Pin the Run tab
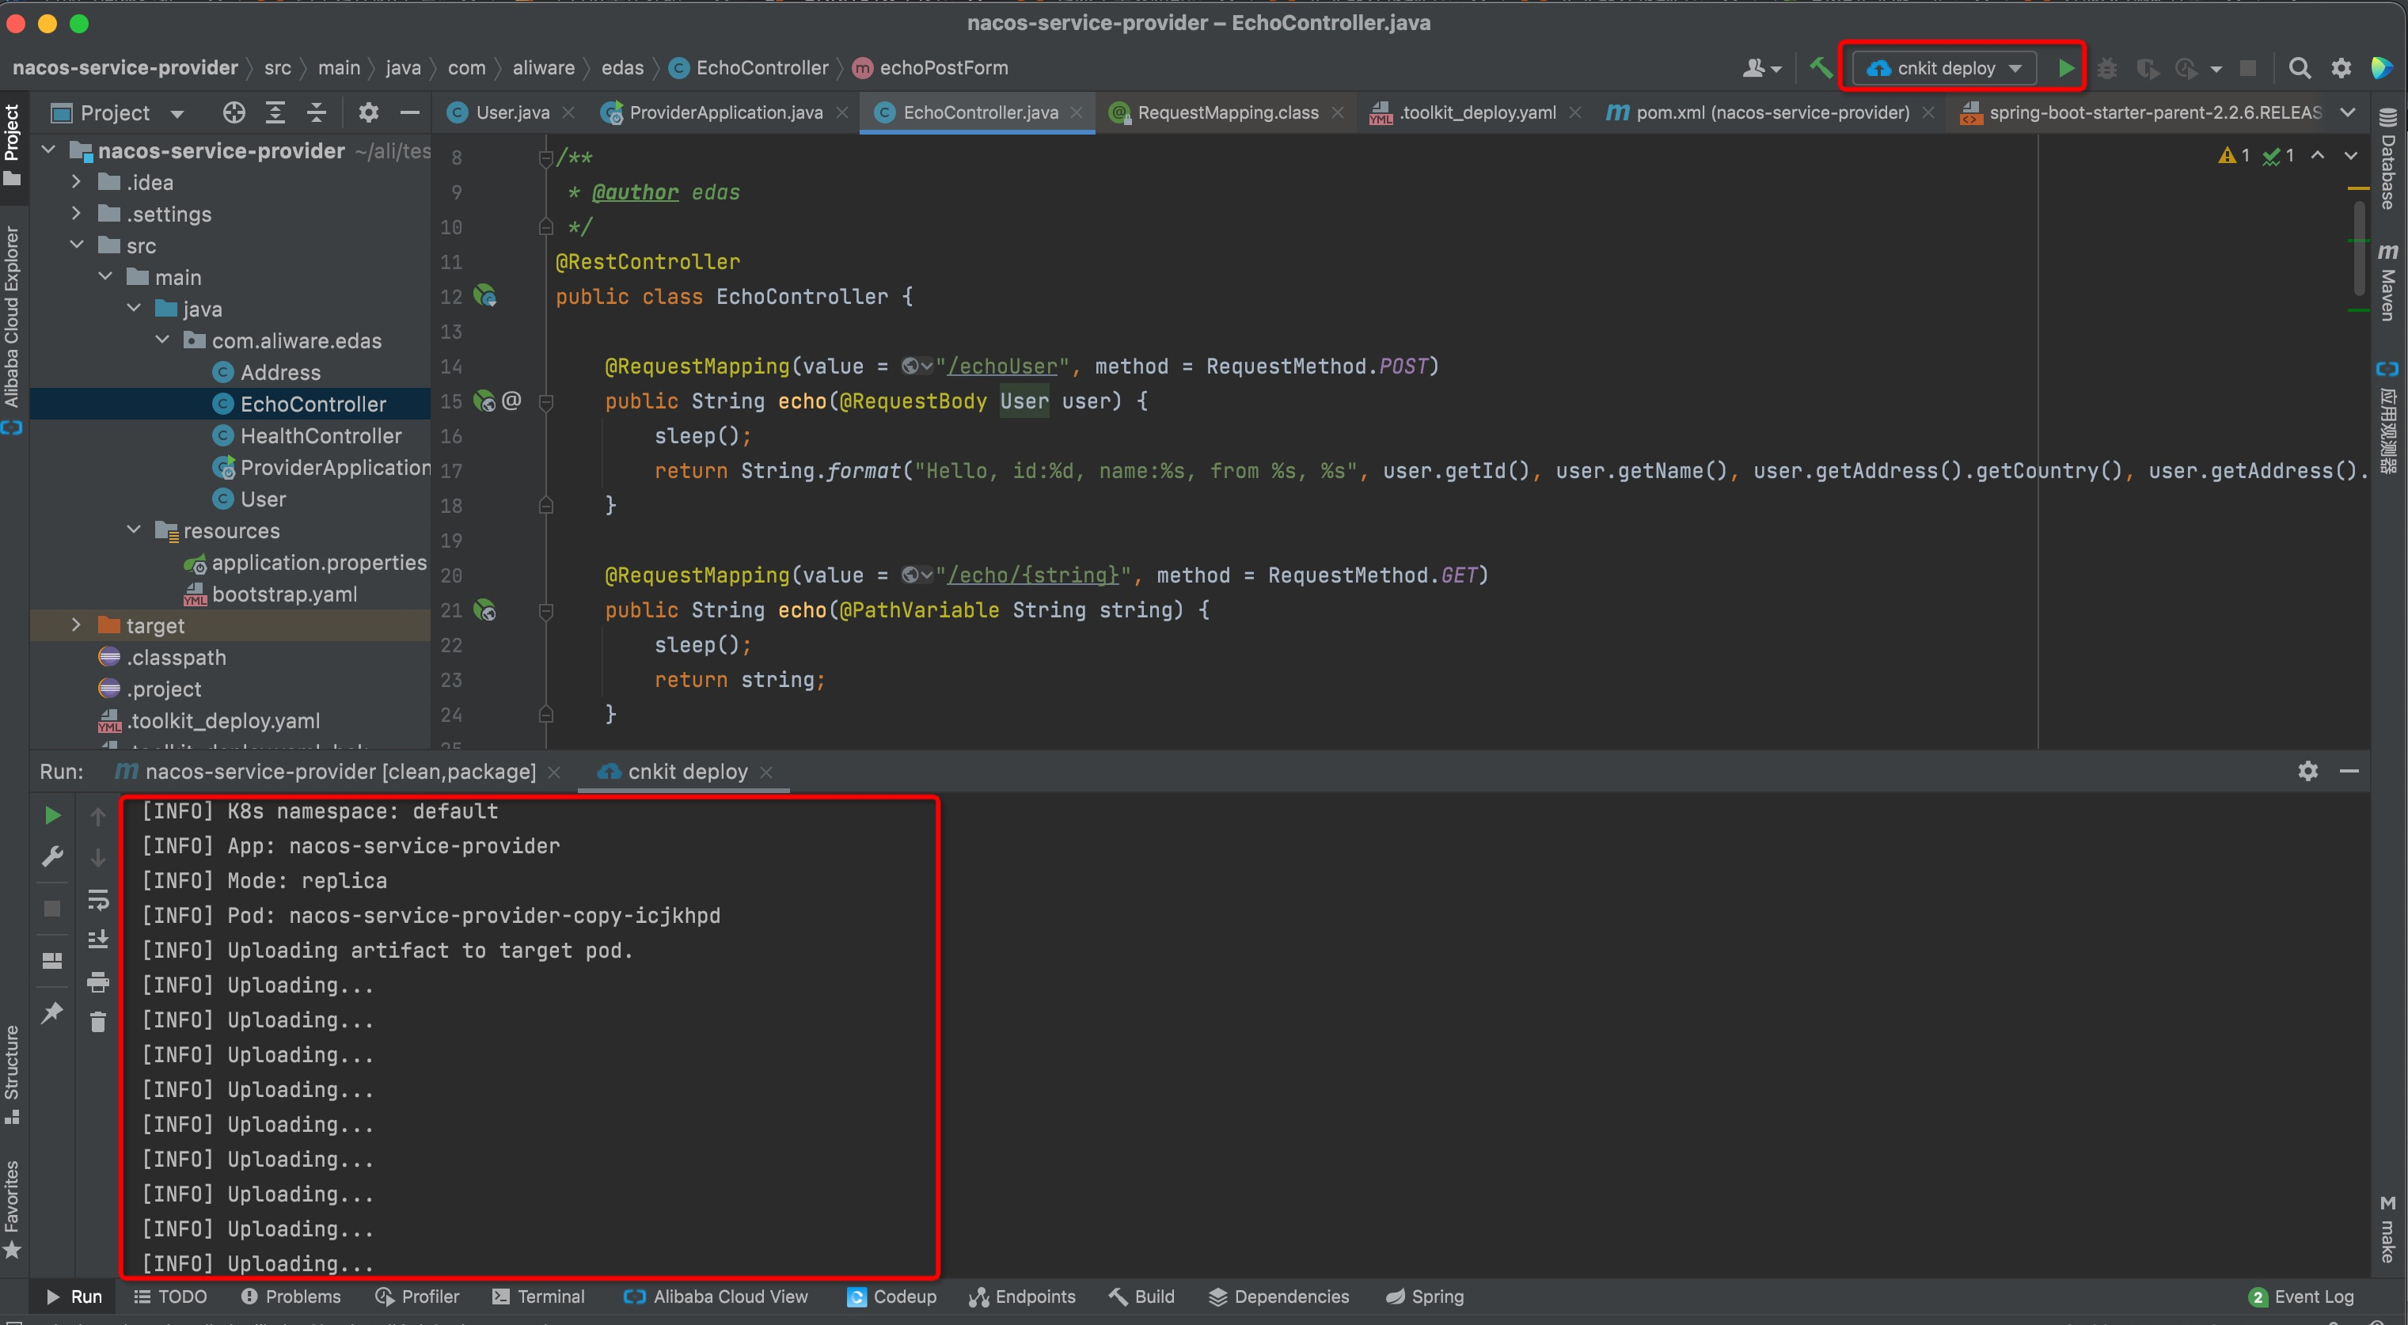2408x1325 pixels. tap(52, 1013)
